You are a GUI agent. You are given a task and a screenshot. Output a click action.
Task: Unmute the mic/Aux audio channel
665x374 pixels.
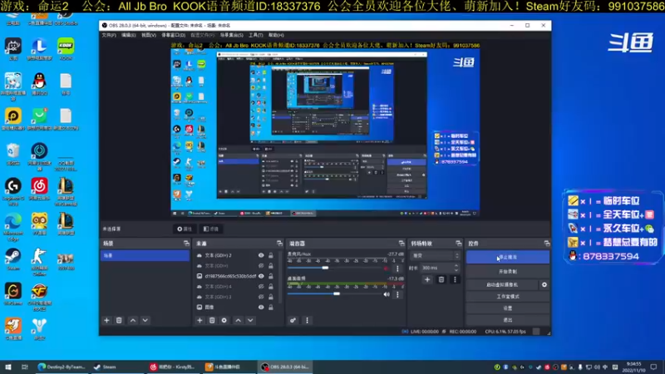point(387,268)
